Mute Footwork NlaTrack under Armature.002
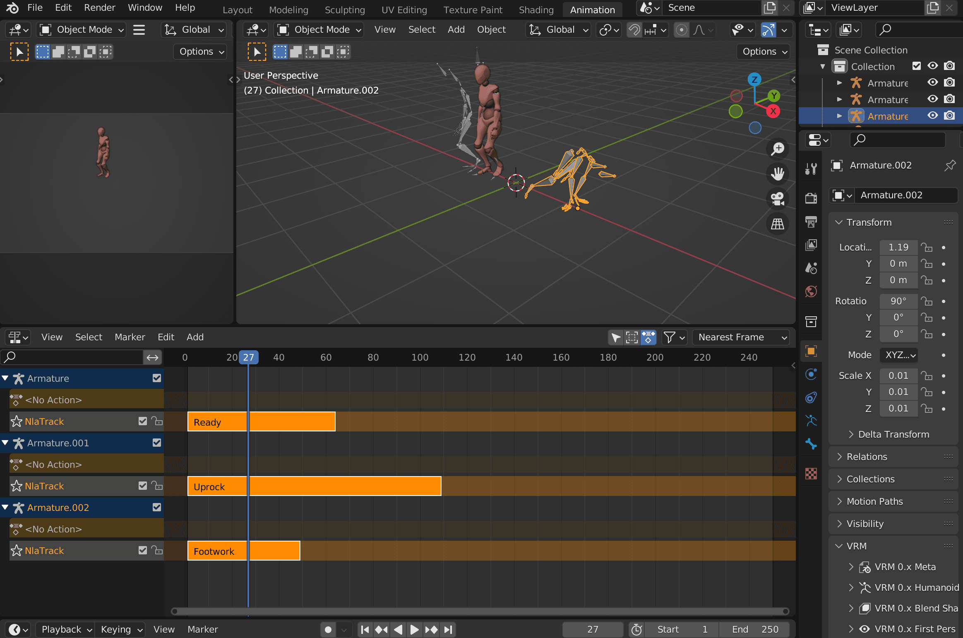This screenshot has width=963, height=638. (x=143, y=550)
